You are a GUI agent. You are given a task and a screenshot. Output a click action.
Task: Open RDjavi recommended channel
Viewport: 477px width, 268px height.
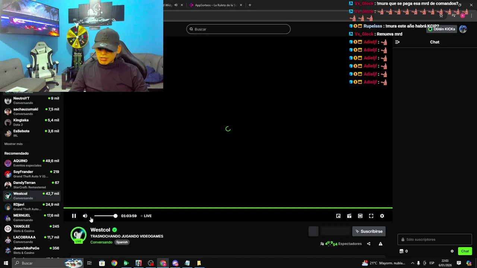point(32,207)
